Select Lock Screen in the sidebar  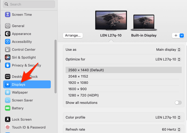tap(21, 120)
